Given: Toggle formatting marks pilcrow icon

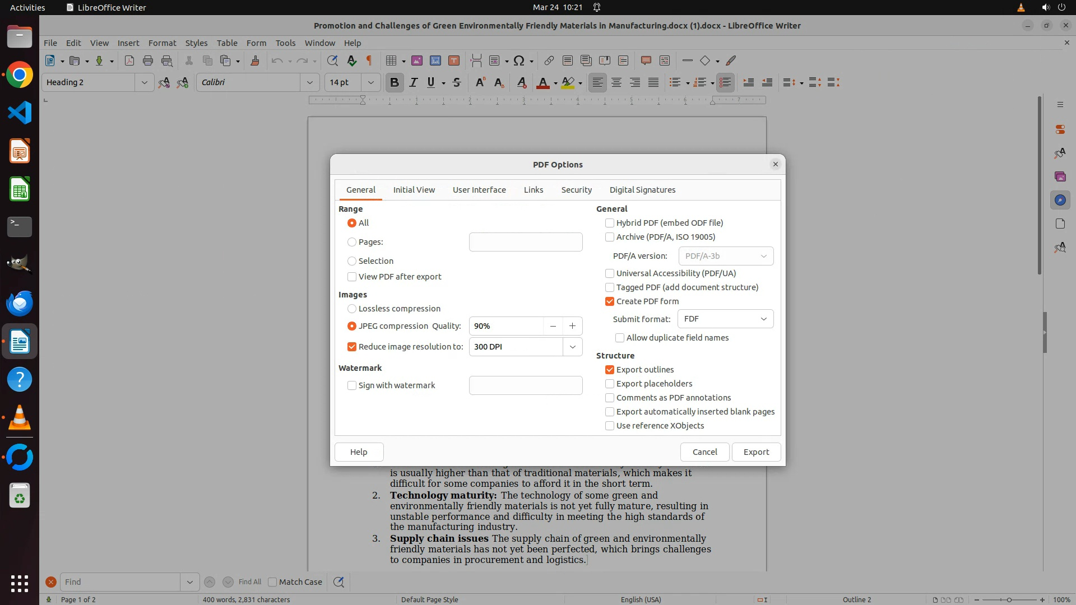Looking at the screenshot, I should coord(369,61).
